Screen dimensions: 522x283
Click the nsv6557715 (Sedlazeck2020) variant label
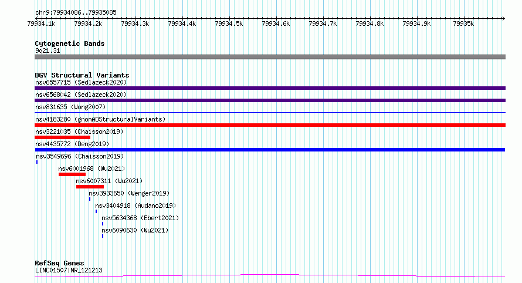click(x=81, y=82)
